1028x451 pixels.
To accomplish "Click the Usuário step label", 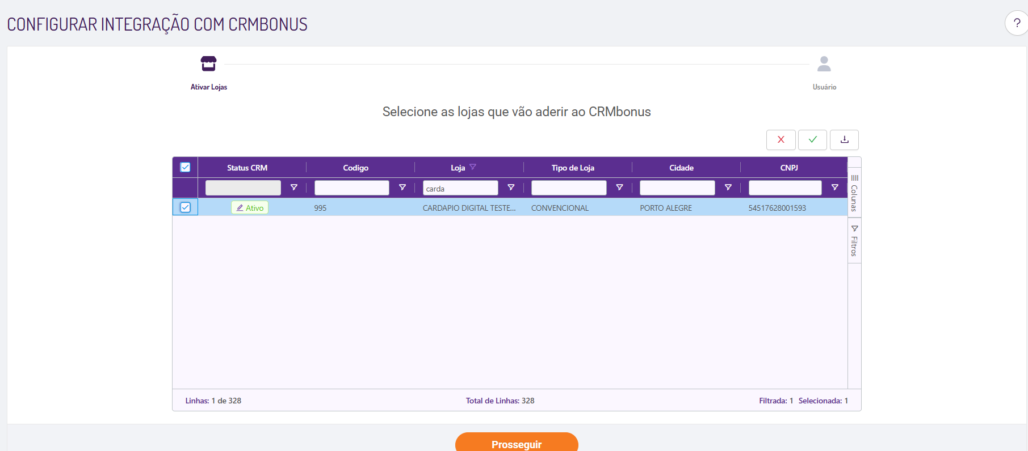I will click(x=824, y=87).
